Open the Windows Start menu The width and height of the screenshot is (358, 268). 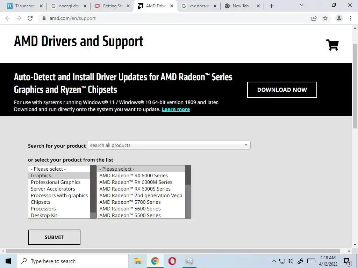[x=8, y=261]
